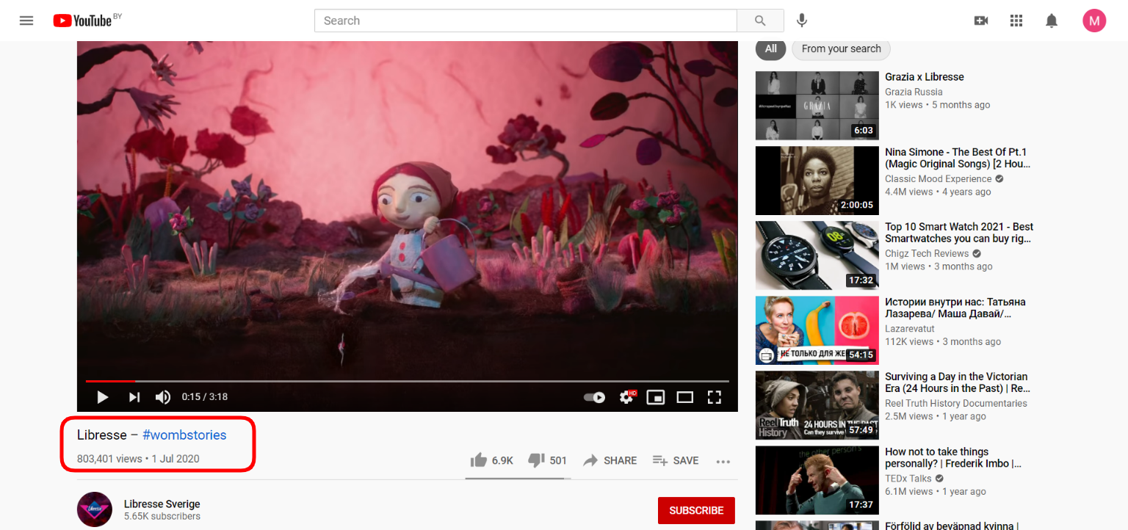Viewport: 1128px width, 530px height.
Task: Mute the video volume
Action: [x=163, y=397]
